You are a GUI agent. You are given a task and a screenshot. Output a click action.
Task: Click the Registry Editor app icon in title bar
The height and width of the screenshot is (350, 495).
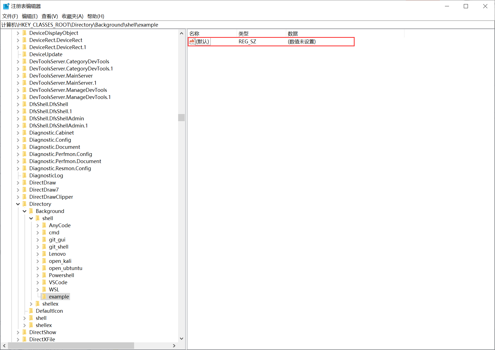[x=6, y=6]
